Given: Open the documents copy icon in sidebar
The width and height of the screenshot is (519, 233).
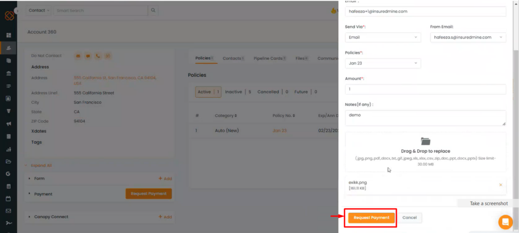Looking at the screenshot, I should click(x=9, y=61).
